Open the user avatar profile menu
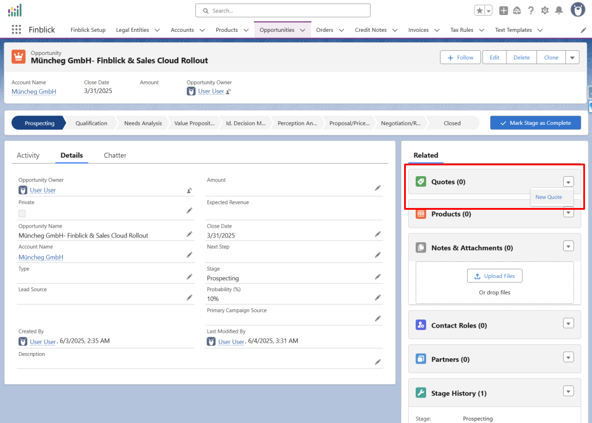 pos(577,10)
